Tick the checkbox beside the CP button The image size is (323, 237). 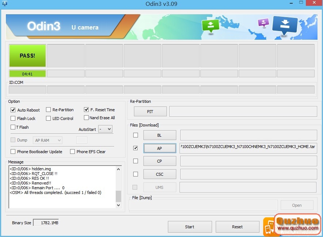[135, 161]
